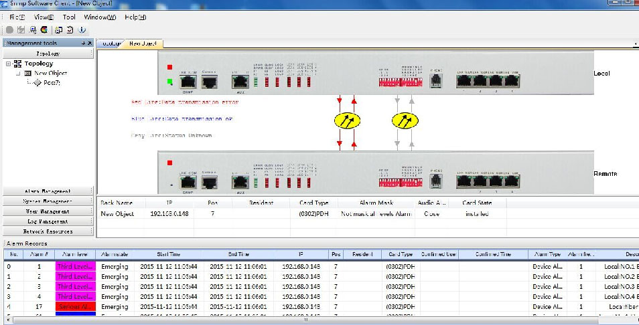
Task: Click the Confirmed User column header
Action: (x=439, y=254)
